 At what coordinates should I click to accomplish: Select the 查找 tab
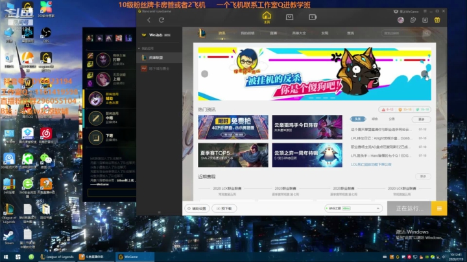(350, 33)
